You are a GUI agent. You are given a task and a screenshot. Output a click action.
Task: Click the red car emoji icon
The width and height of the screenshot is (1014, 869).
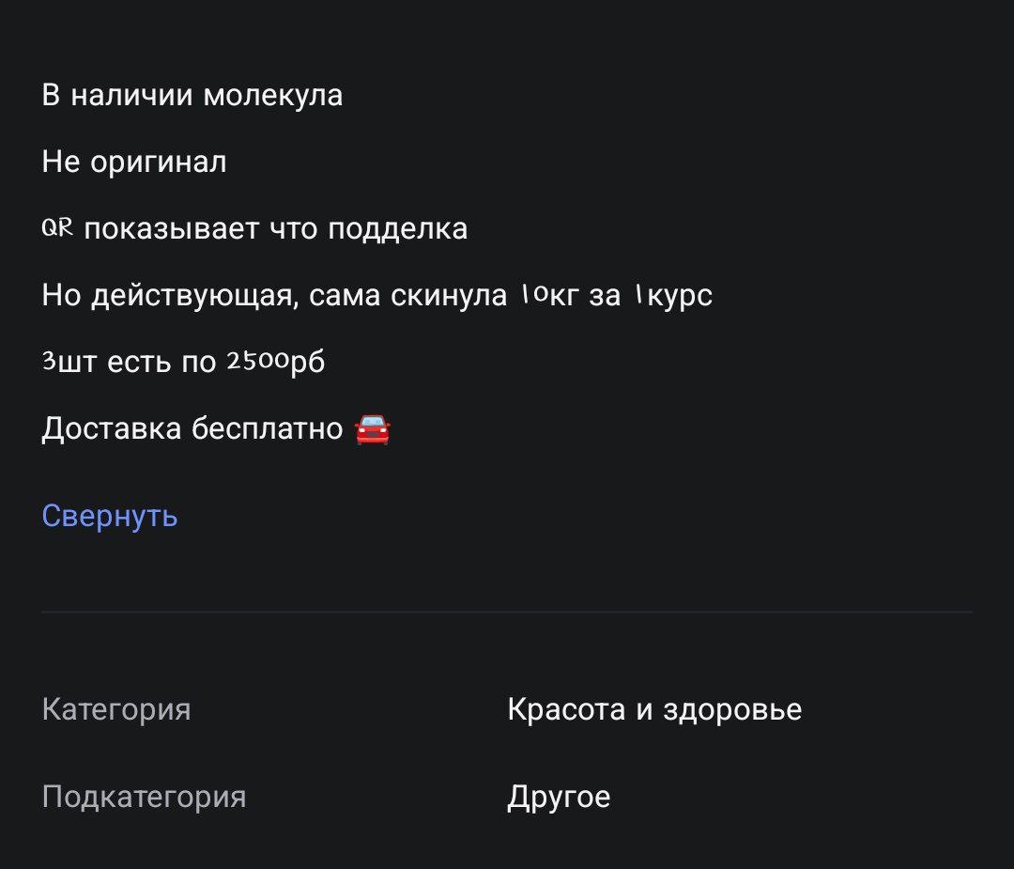coord(375,427)
